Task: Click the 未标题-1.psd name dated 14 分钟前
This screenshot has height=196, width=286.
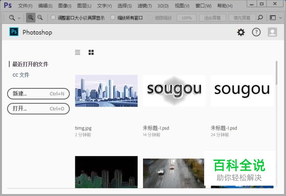Action: [156, 128]
